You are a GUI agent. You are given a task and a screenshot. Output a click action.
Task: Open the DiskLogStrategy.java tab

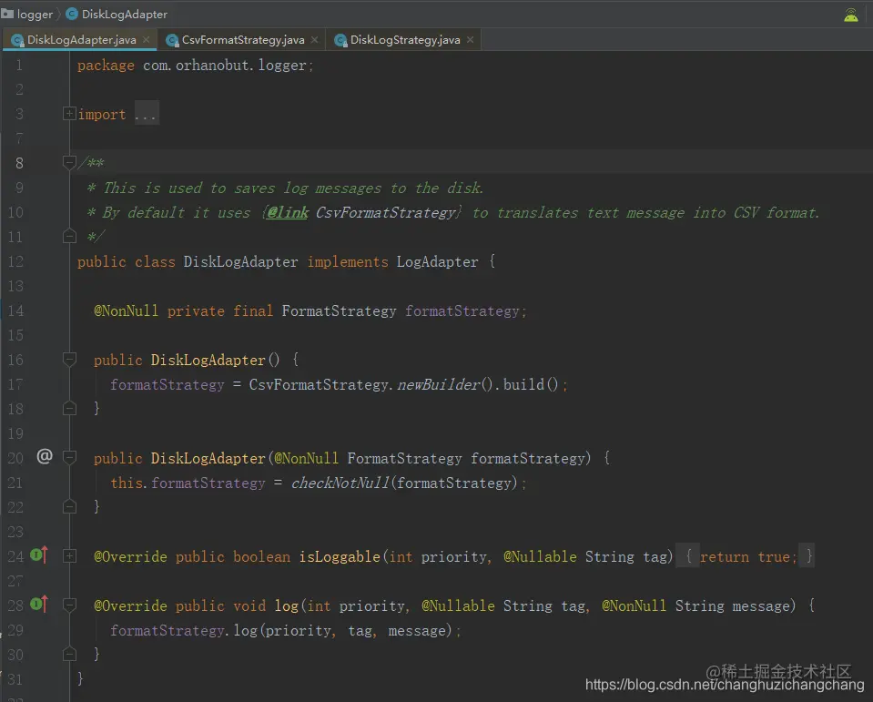405,40
